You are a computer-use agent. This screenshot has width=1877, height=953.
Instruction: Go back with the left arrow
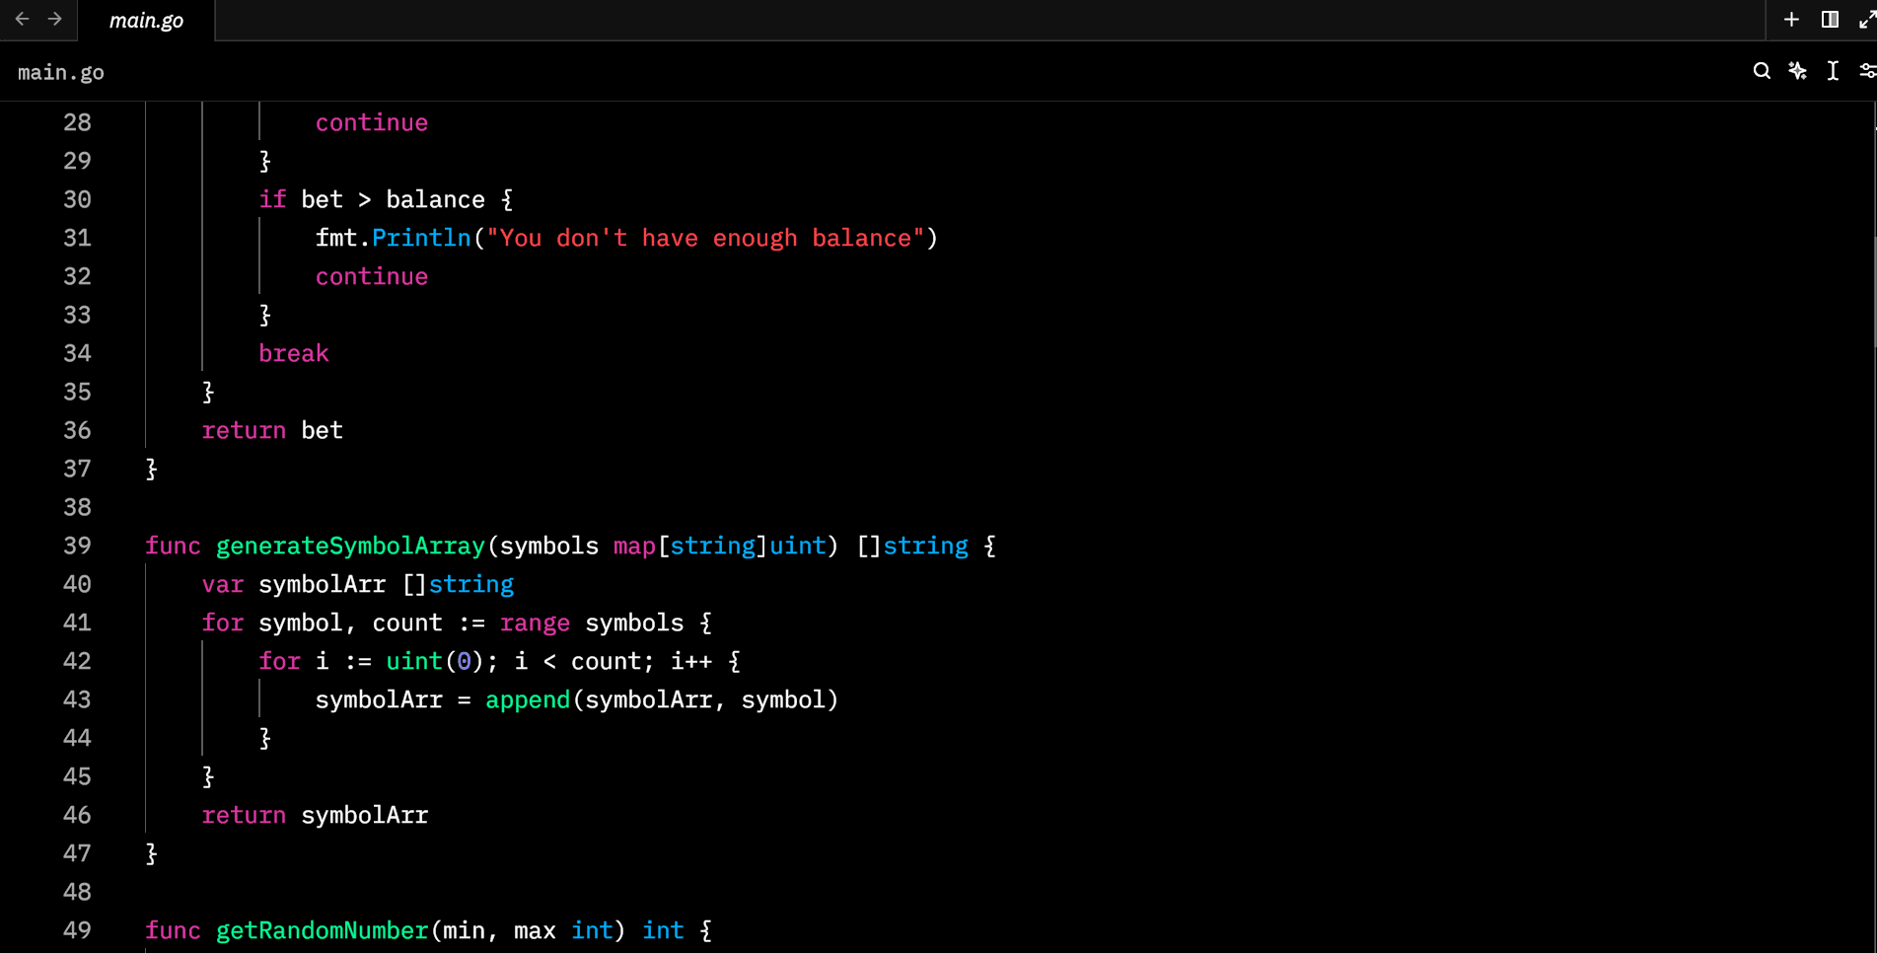tap(22, 20)
